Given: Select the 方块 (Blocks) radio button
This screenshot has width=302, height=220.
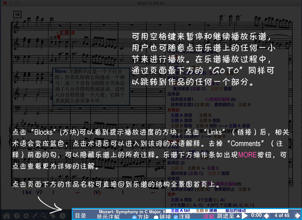Looking at the screenshot, I should point(134,217).
